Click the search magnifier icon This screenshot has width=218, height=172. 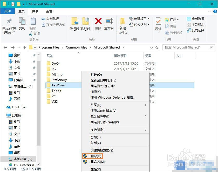[x=211, y=47]
